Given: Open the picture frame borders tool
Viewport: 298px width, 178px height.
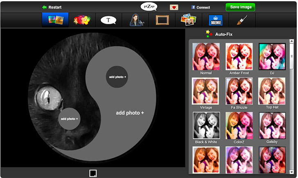Looking at the screenshot, I should [163, 20].
